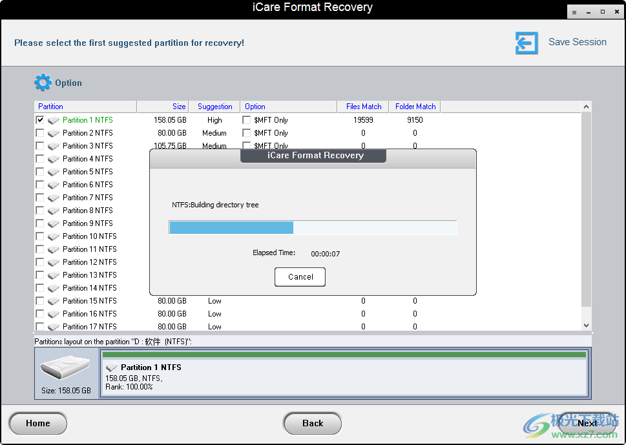Check the Partition 13 NTFS checkbox

tap(40, 274)
